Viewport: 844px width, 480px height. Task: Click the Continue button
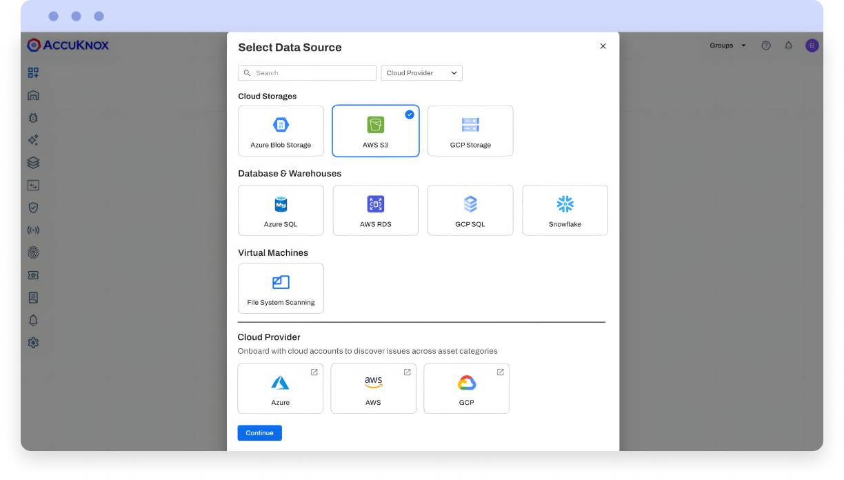260,433
